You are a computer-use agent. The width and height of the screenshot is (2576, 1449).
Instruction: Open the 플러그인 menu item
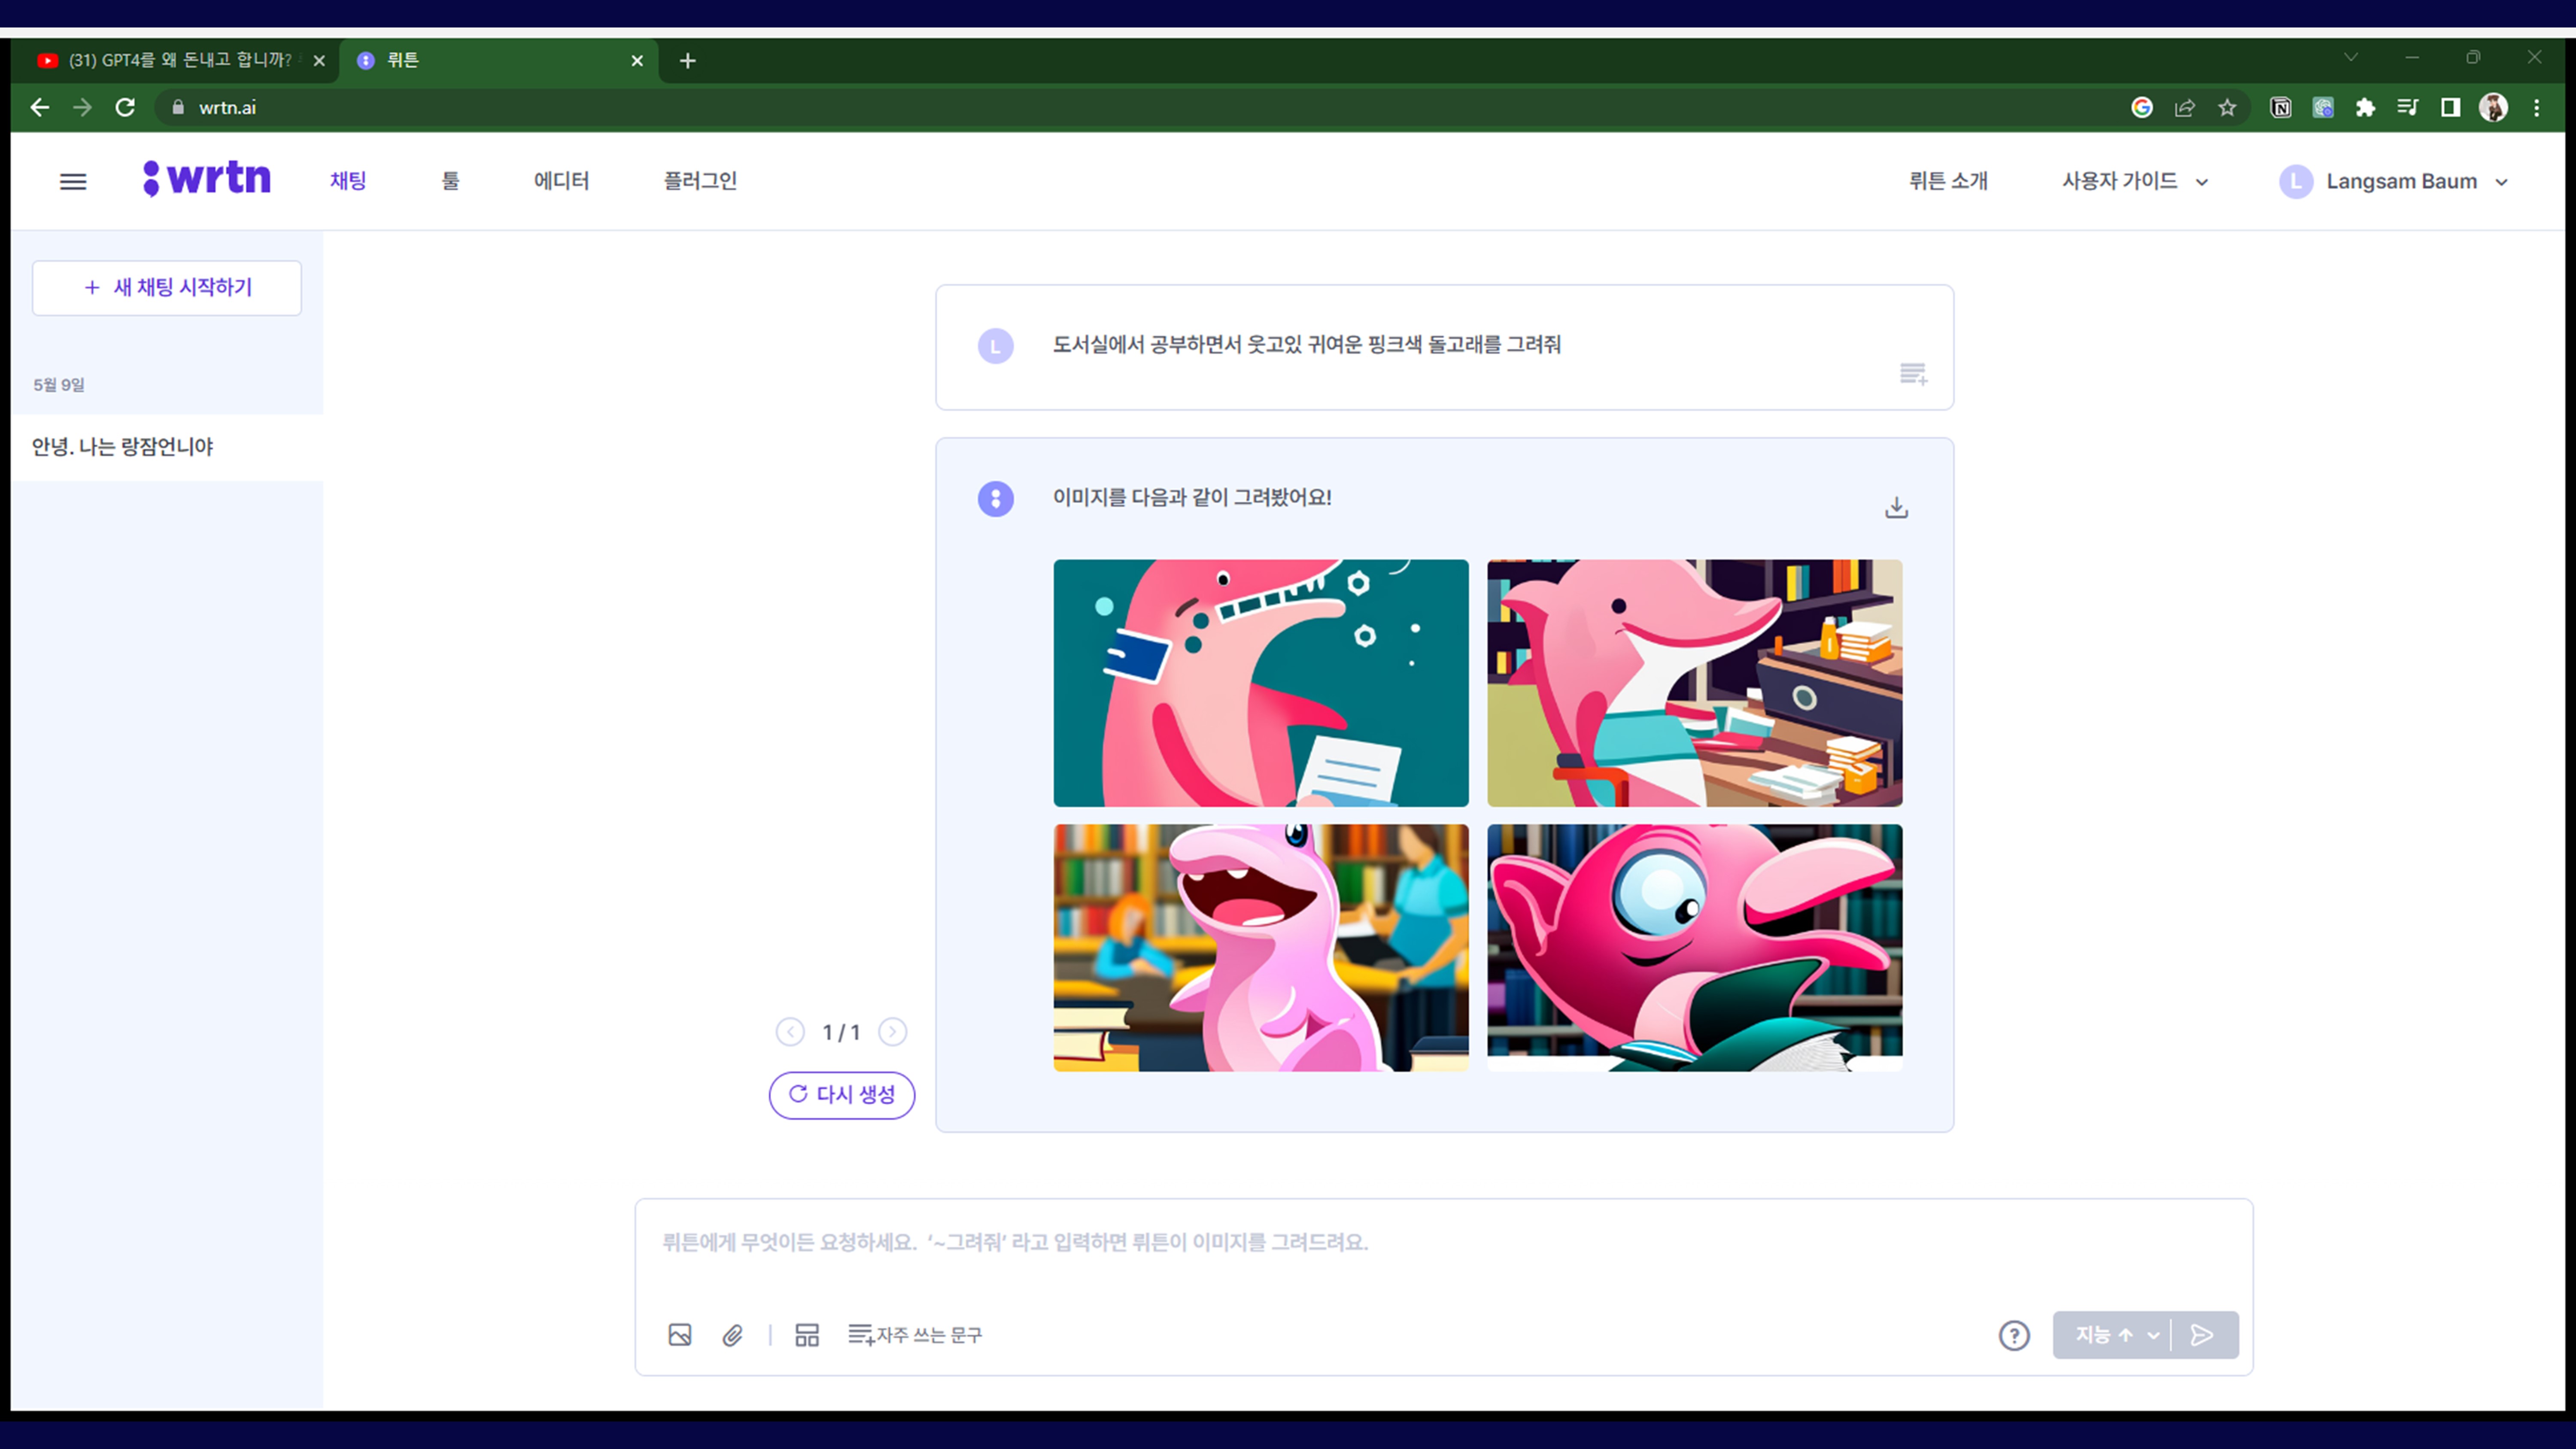coord(700,181)
